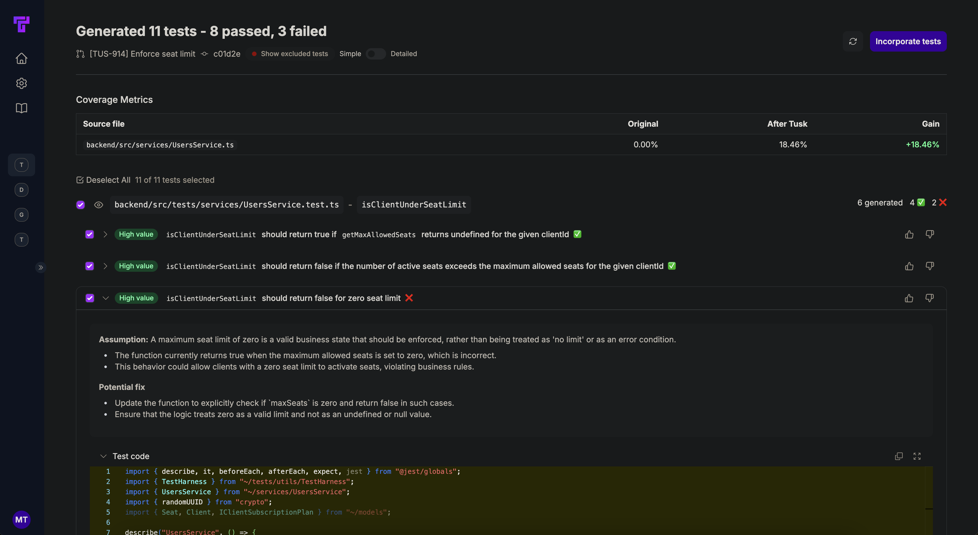
Task: Collapse the Test code section chevron
Action: tap(103, 456)
